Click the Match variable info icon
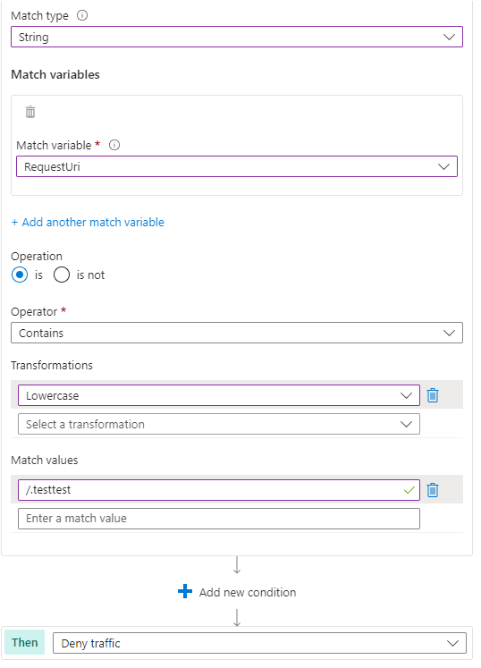The width and height of the screenshot is (481, 668). [x=114, y=145]
